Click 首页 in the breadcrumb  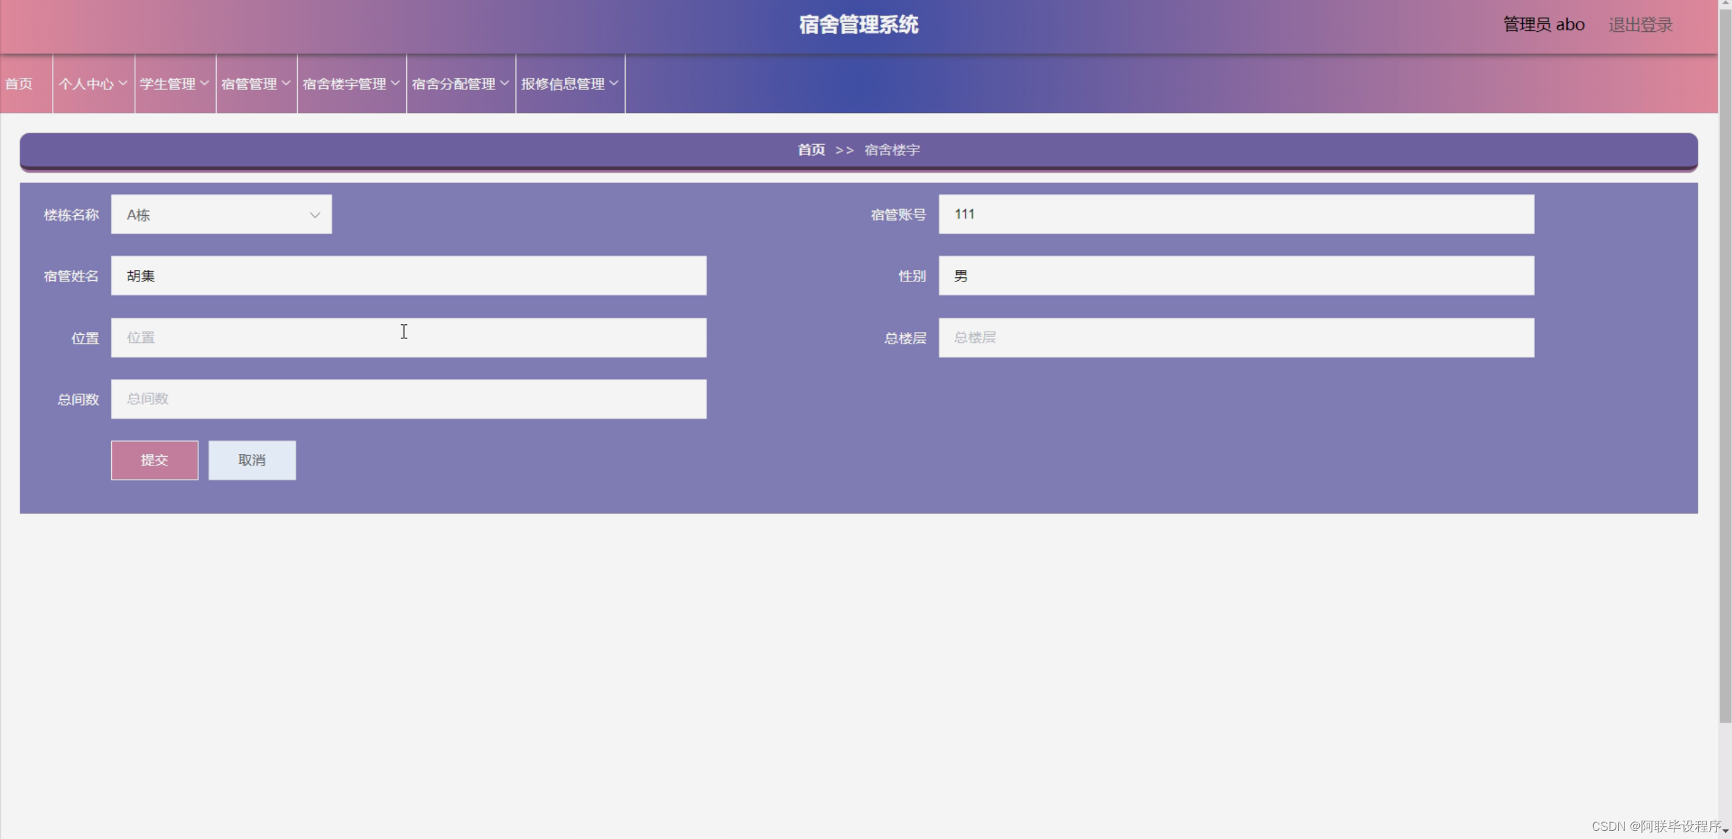coord(811,150)
